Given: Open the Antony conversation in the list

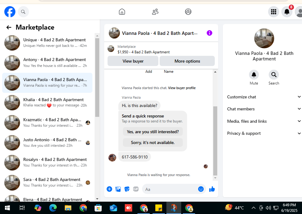Looking at the screenshot, I should tap(47, 63).
